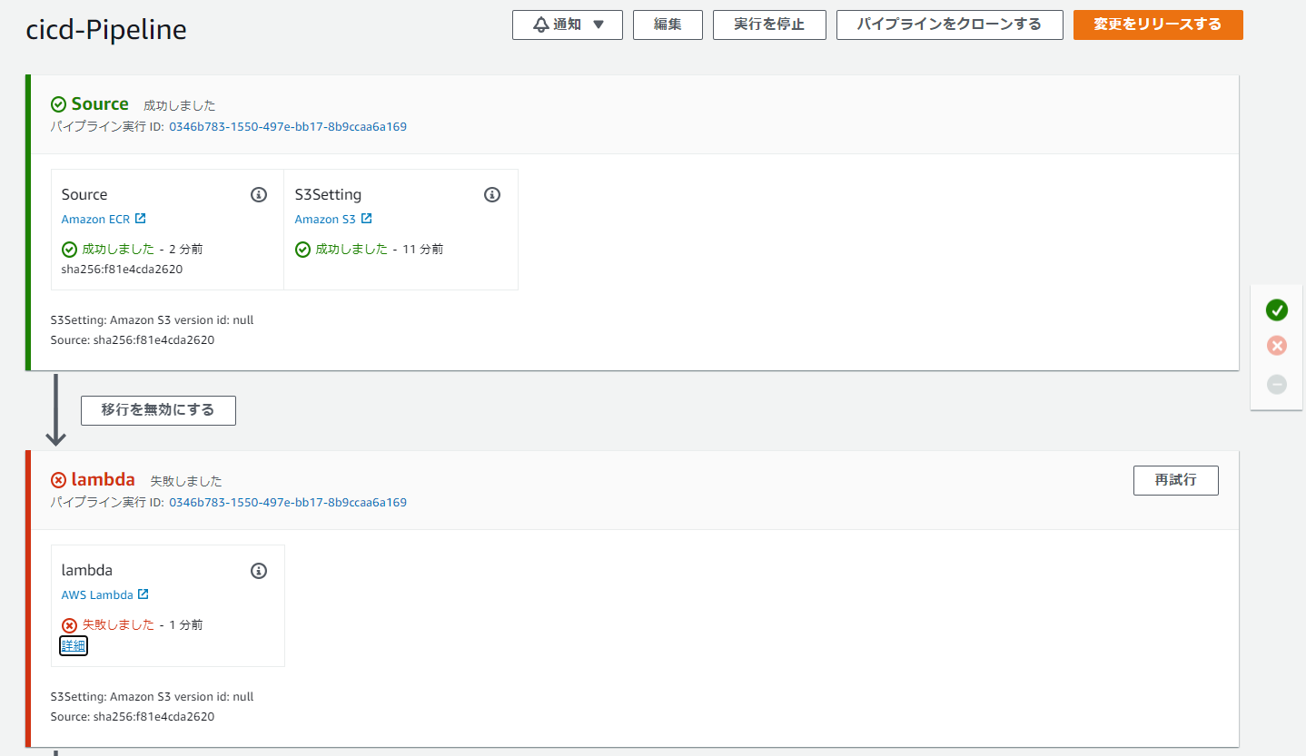Click the Amazon ECR provider link

click(95, 219)
